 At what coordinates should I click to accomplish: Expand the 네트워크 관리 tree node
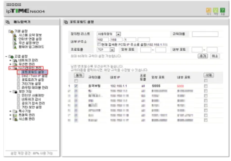(10, 60)
